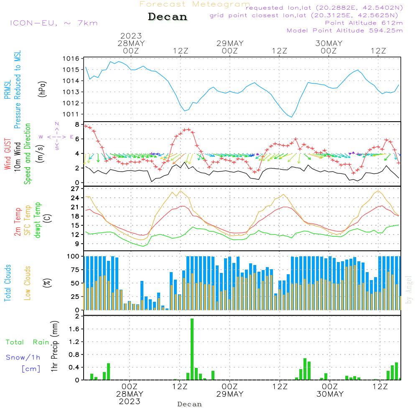Click the '75' cloud cover tick
This screenshot has height=418, width=418.
(75, 270)
